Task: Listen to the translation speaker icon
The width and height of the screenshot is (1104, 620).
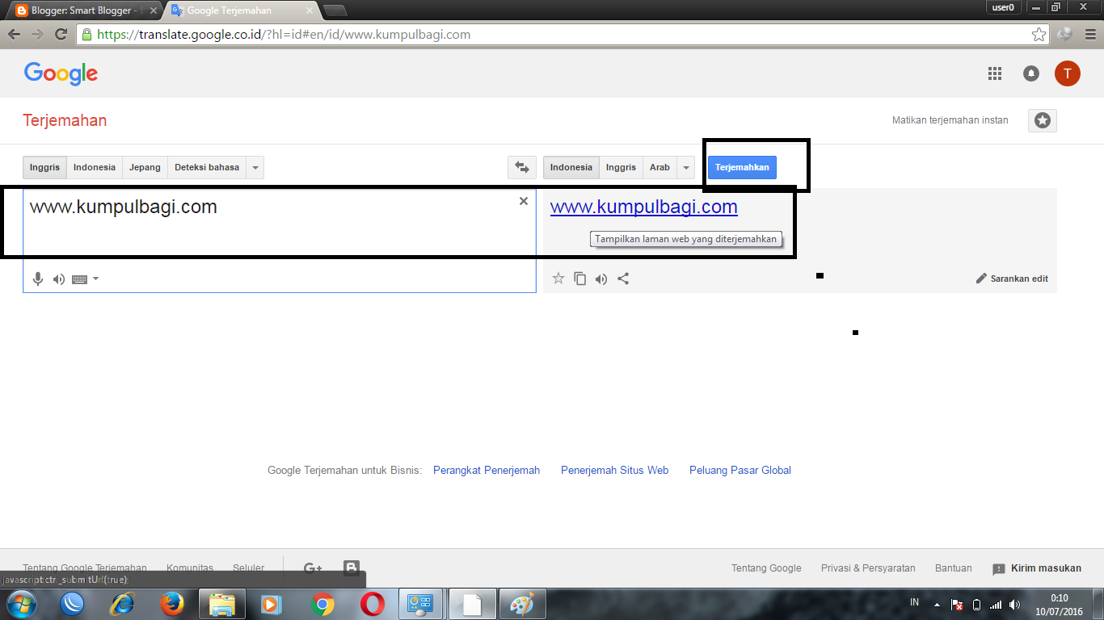Action: [600, 279]
